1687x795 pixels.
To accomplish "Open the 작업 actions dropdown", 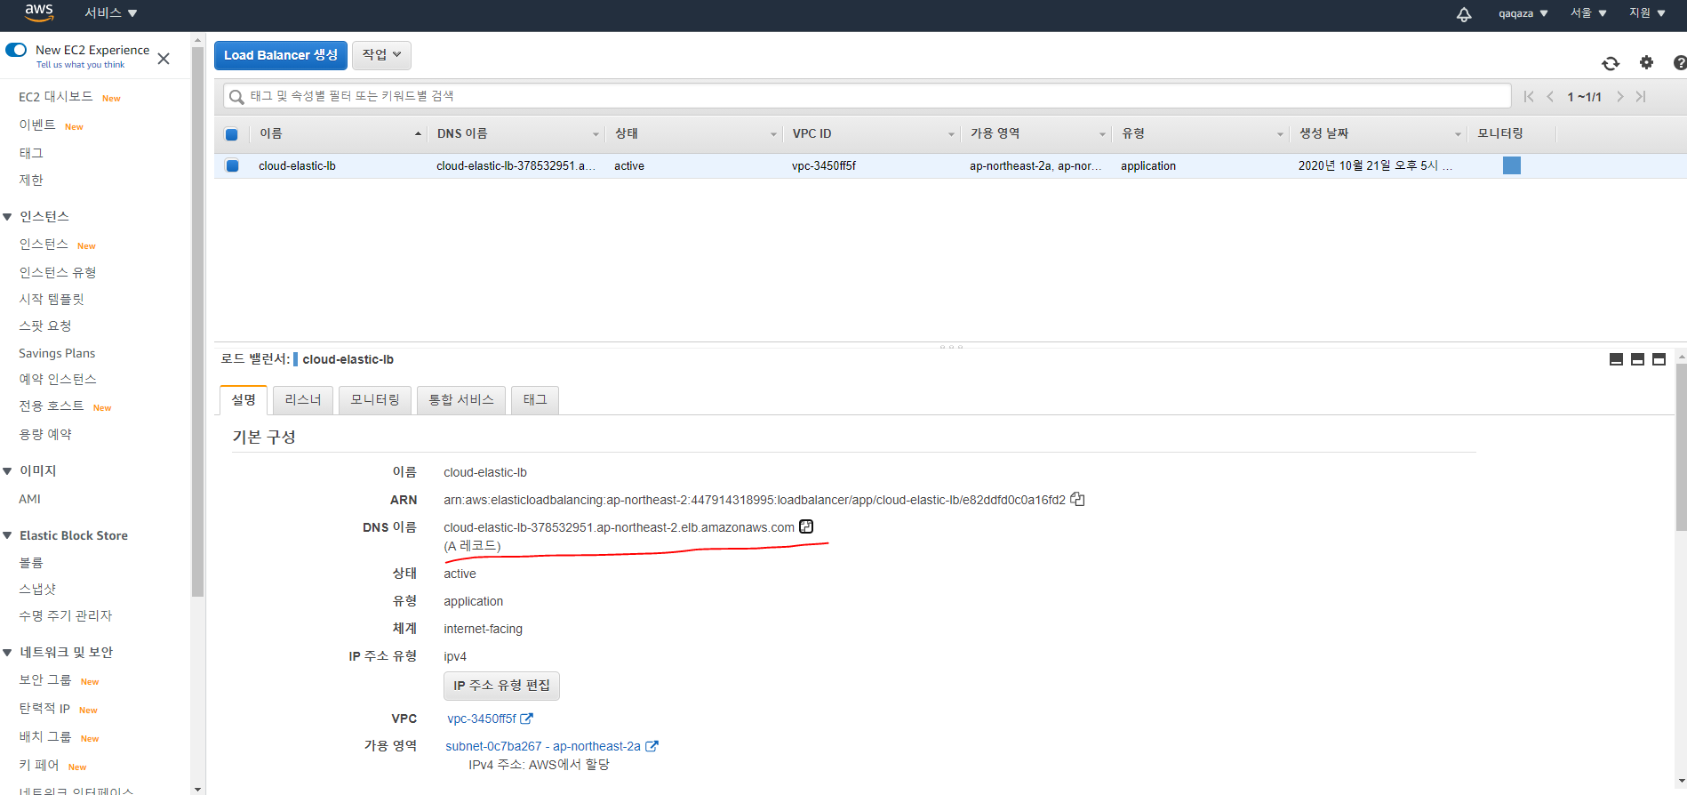I will click(381, 55).
